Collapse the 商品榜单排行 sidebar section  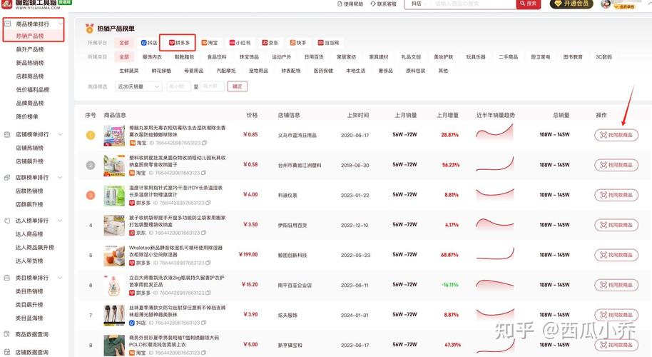[x=61, y=24]
